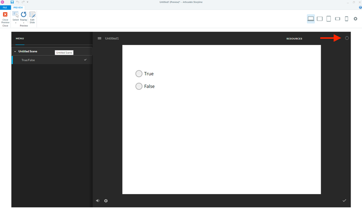Open the Select dropdown arrow

click(16, 23)
